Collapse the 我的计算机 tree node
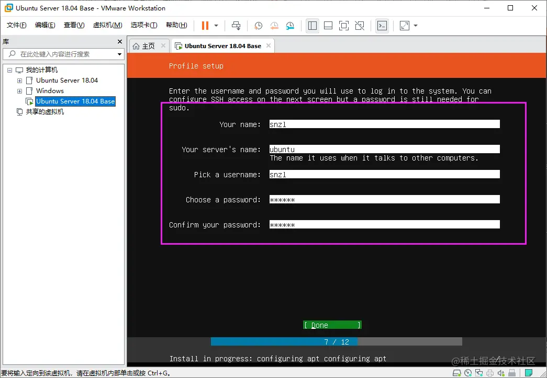This screenshot has width=547, height=378. pyautogui.click(x=10, y=70)
